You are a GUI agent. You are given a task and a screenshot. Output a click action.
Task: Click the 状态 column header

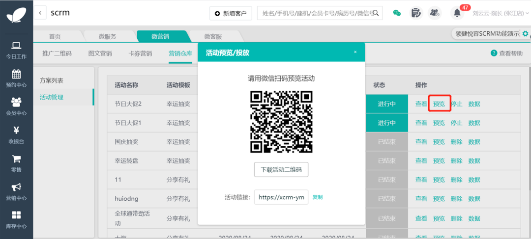pos(379,85)
